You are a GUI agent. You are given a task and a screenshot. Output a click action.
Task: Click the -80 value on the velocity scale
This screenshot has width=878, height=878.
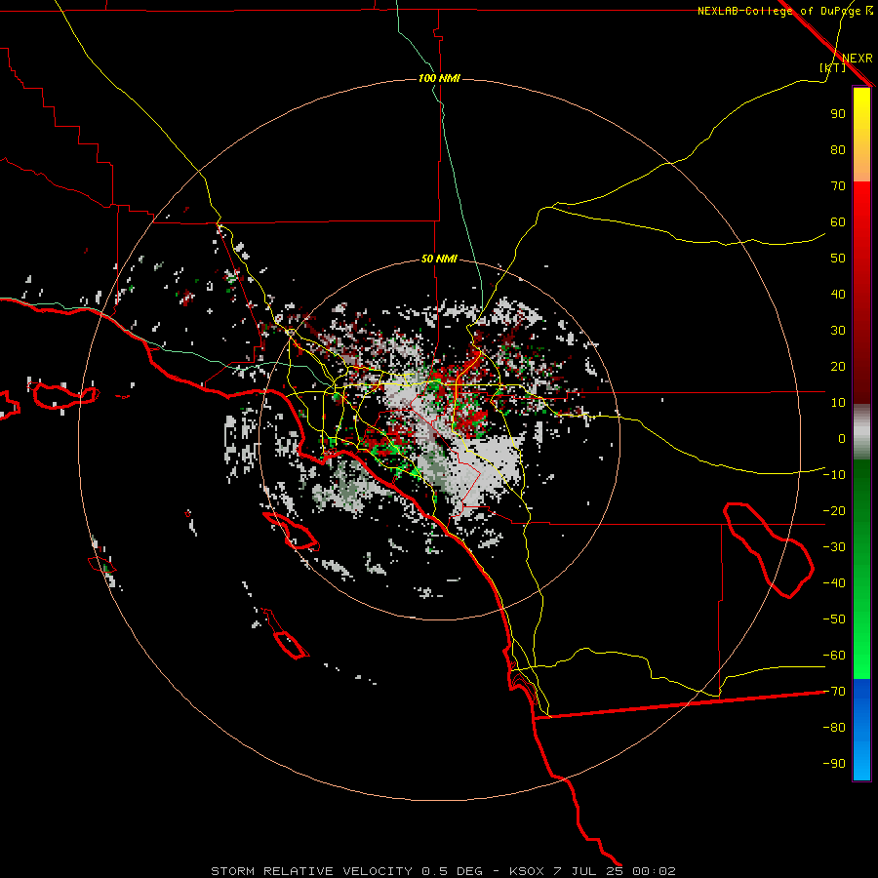tap(834, 728)
